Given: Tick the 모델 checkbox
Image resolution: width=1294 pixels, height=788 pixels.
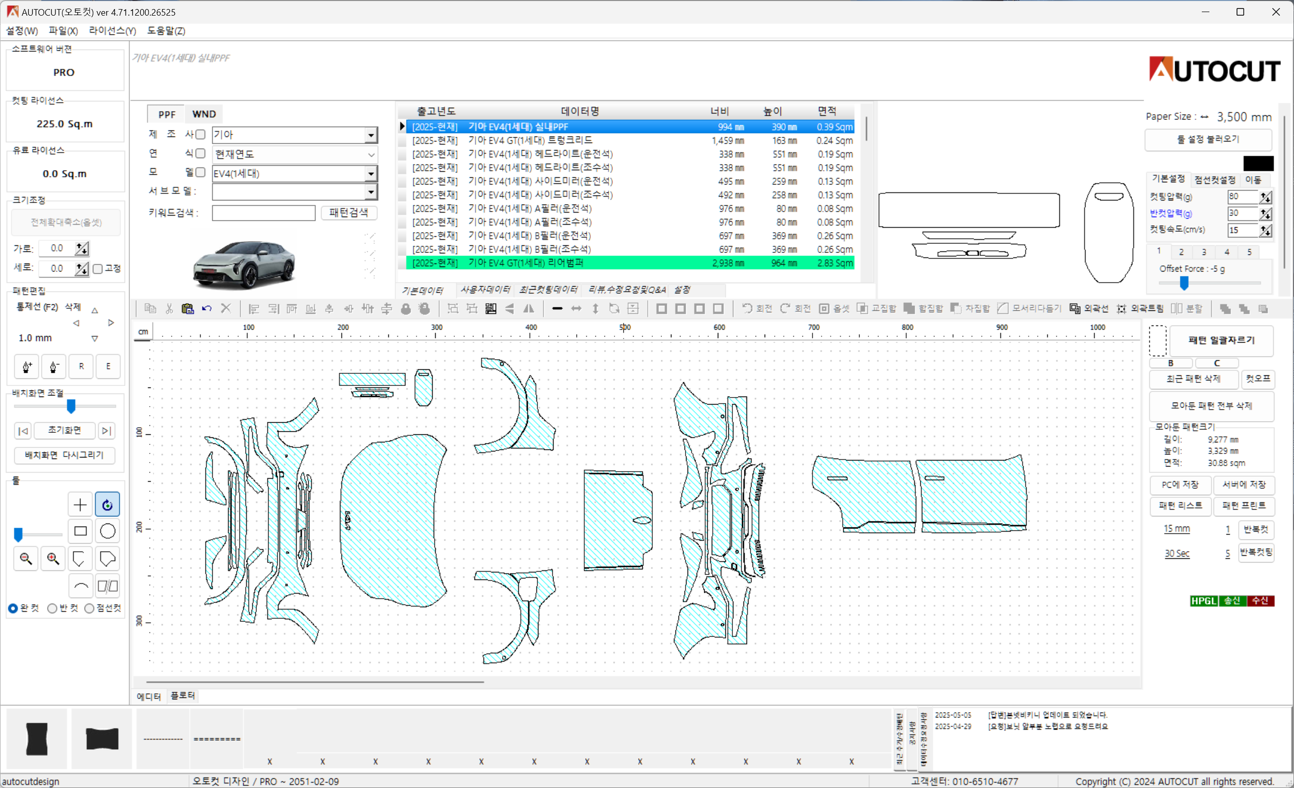Looking at the screenshot, I should tap(200, 172).
